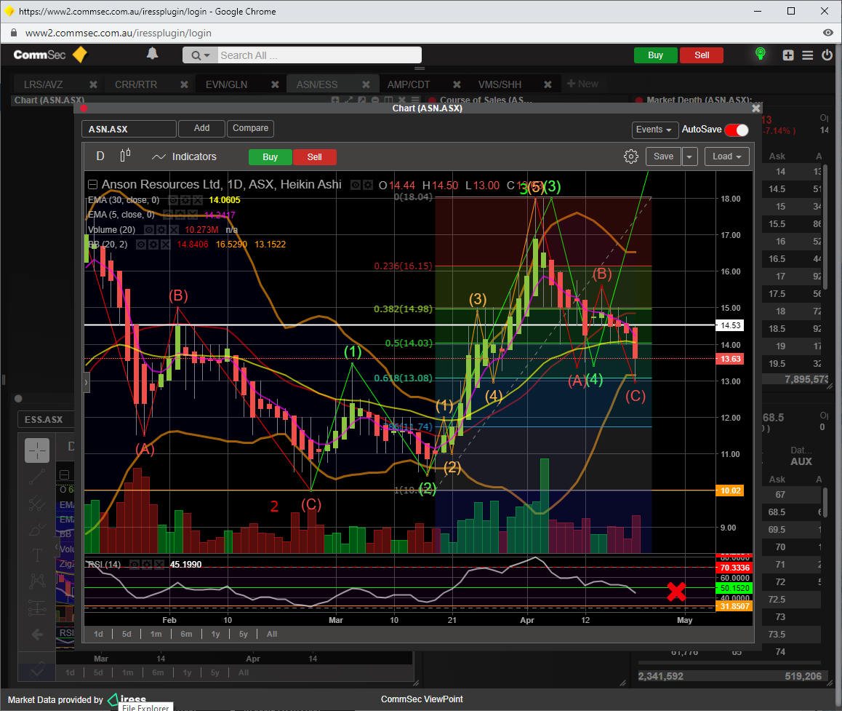The image size is (842, 711).
Task: Switch to the AMP/CDT tab
Action: coord(409,84)
